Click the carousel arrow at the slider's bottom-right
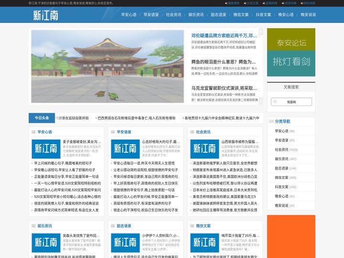The image size is (344, 258). point(261,101)
